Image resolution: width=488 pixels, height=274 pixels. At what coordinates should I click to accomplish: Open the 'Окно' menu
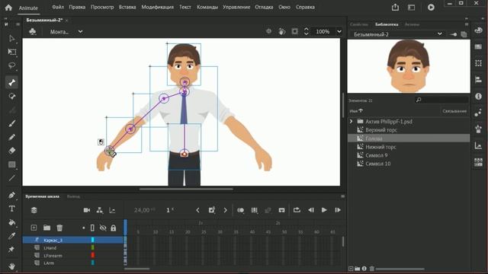coord(284,7)
